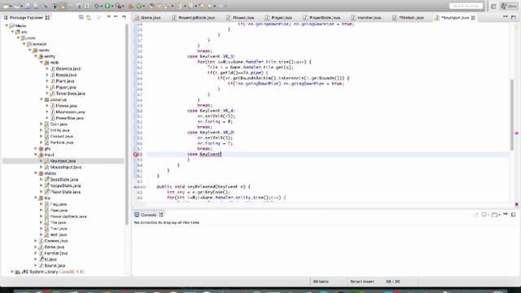Click the Quick Access search field
521x293 pixels.
466,6
